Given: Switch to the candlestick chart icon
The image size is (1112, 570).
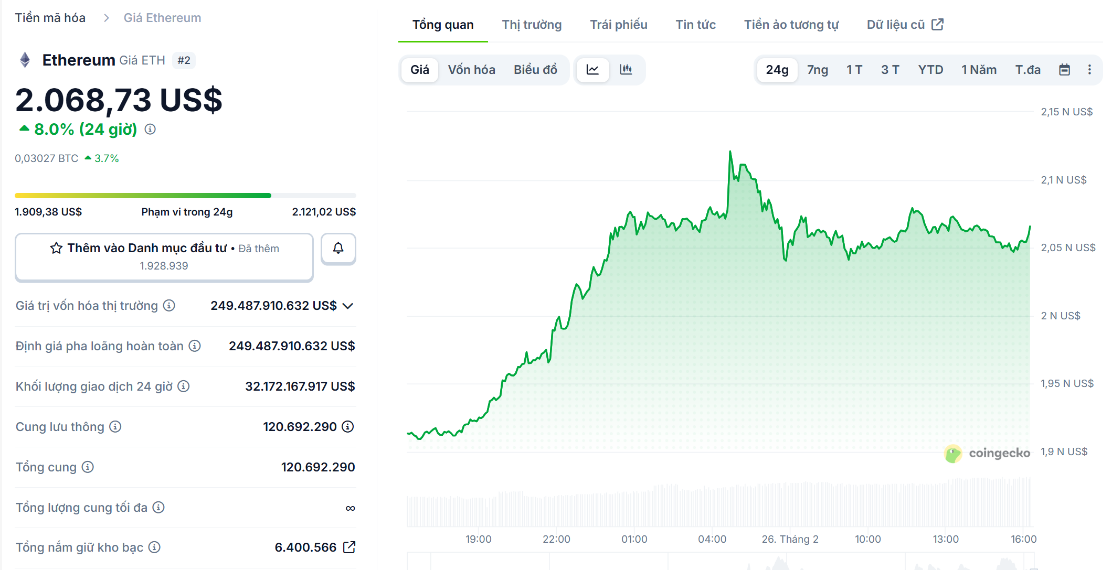Looking at the screenshot, I should pyautogui.click(x=628, y=69).
